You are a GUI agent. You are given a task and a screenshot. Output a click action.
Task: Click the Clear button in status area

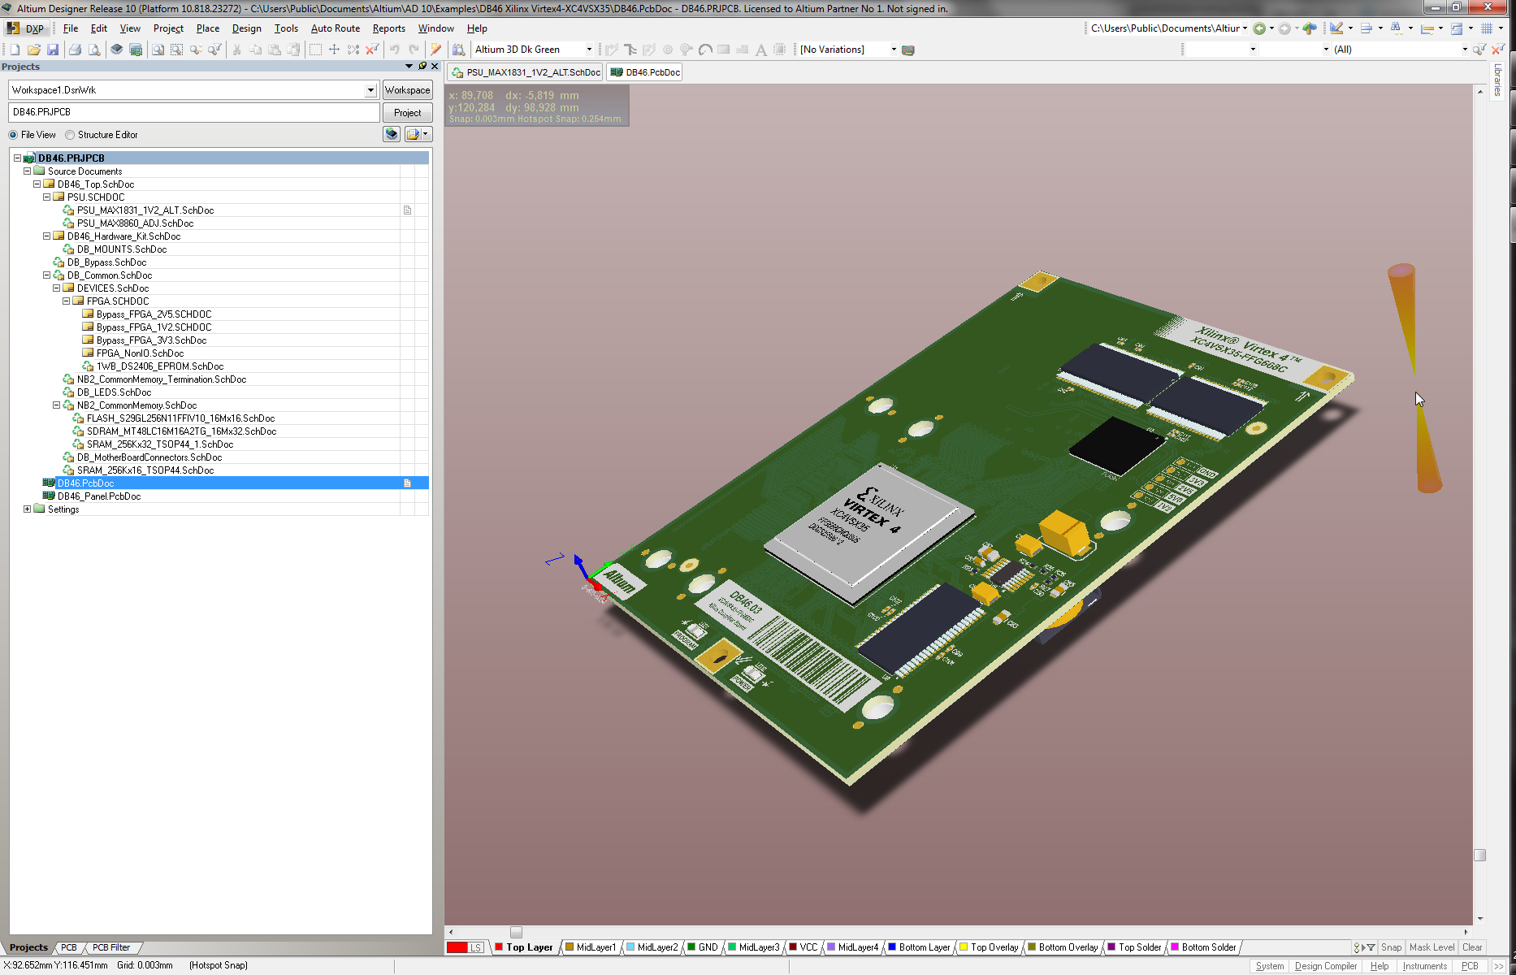click(1471, 947)
